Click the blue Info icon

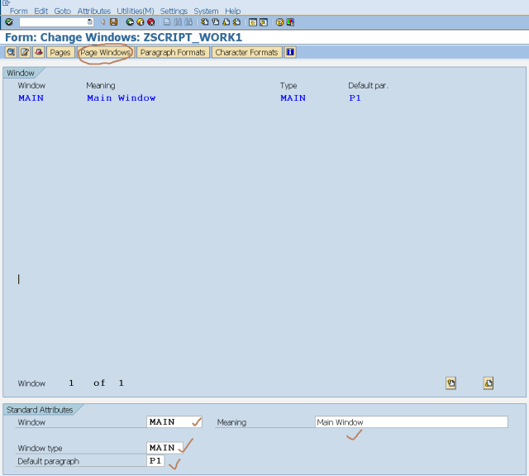tap(290, 52)
